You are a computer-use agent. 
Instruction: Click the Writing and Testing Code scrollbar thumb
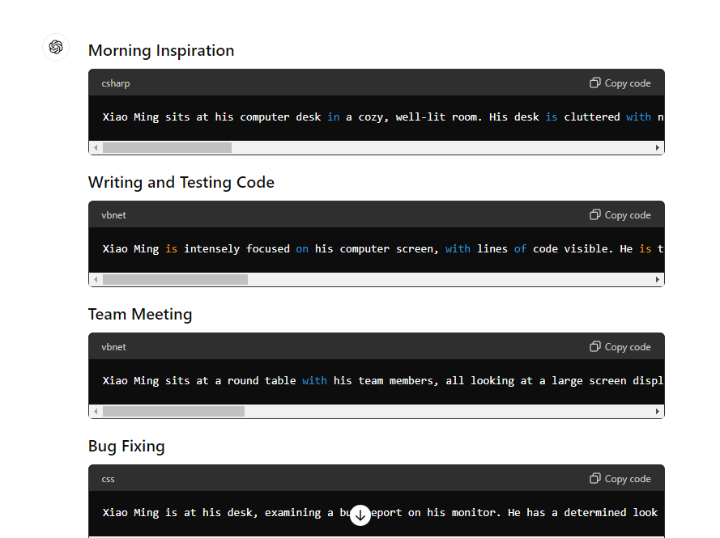click(x=176, y=279)
